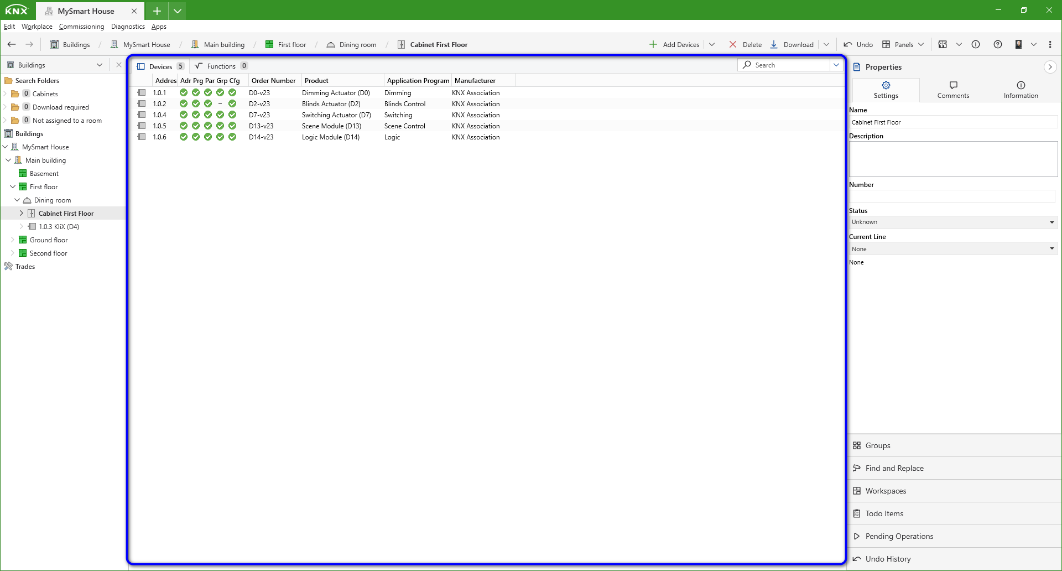The height and width of the screenshot is (571, 1062).
Task: Open the Workplace menu
Action: coord(37,27)
